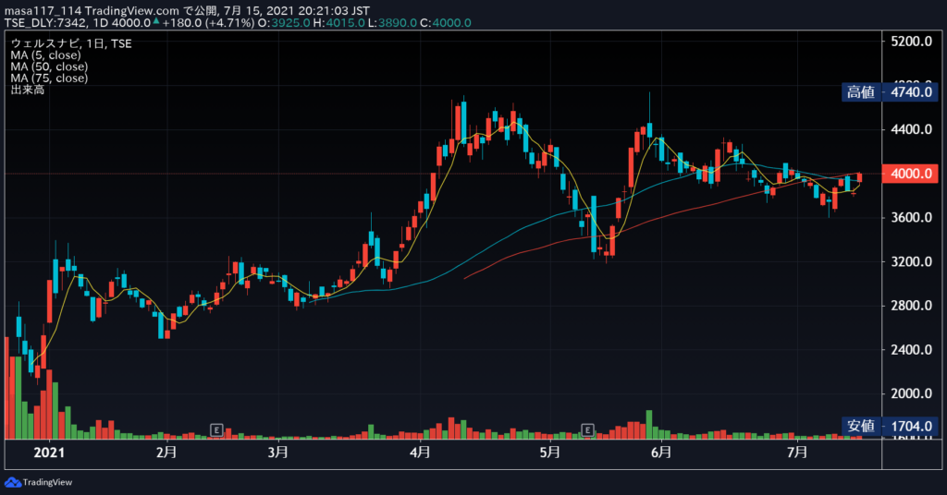Click the +180.0 (+4.71%) change value
947x495 pixels.
(208, 23)
